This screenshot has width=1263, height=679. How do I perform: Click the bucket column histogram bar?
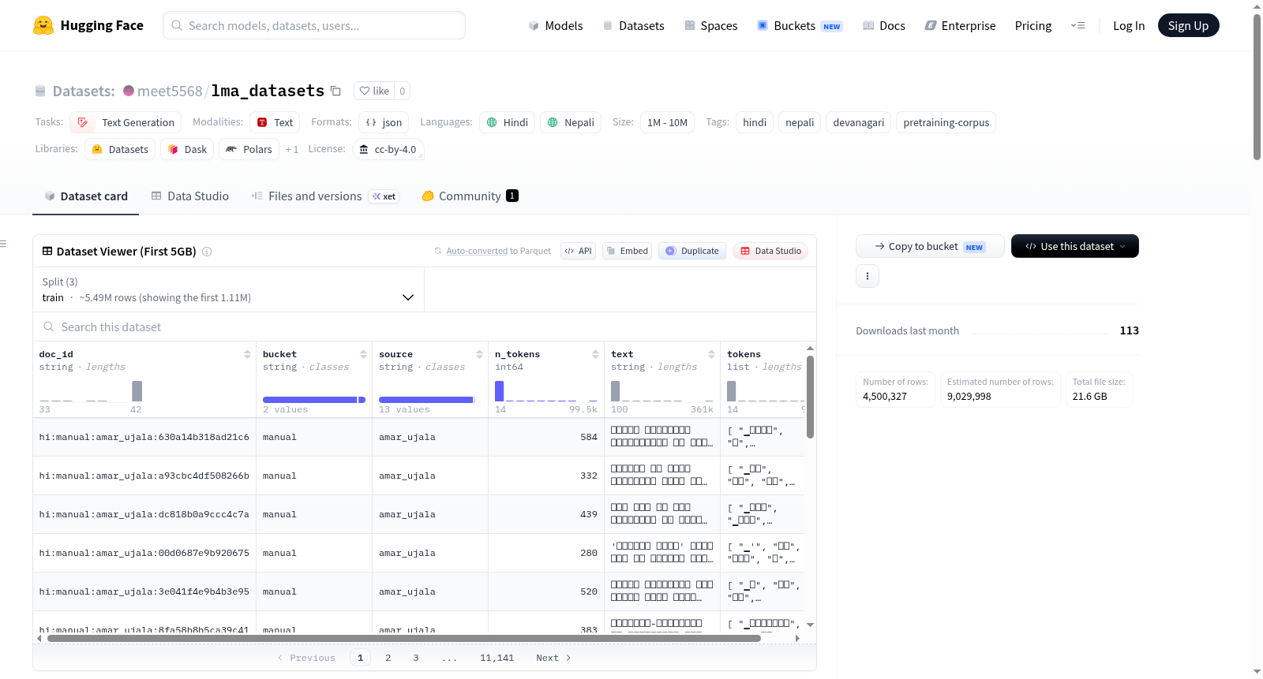(313, 400)
